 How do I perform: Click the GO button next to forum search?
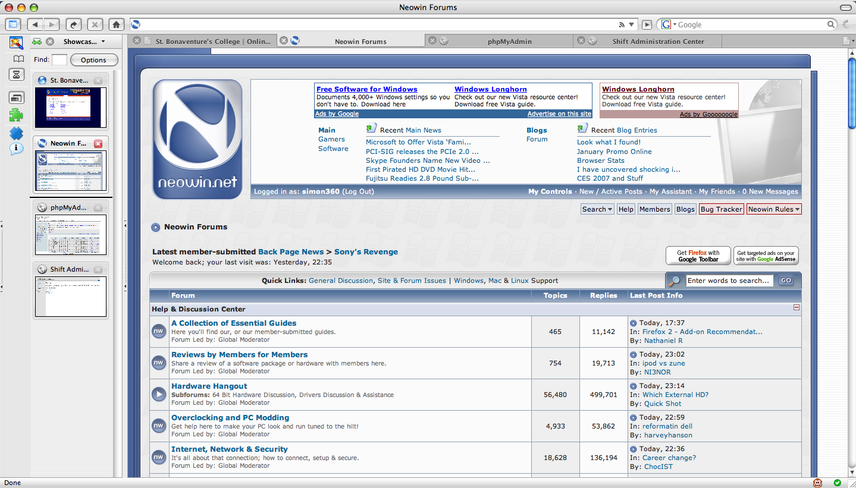786,281
